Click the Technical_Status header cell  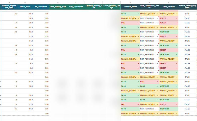pos(130,7)
